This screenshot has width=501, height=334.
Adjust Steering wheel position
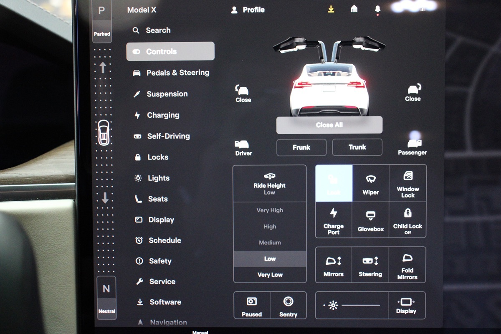(370, 265)
